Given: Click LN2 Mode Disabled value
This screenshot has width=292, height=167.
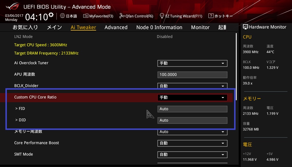Looking at the screenshot, I should click(165, 37).
